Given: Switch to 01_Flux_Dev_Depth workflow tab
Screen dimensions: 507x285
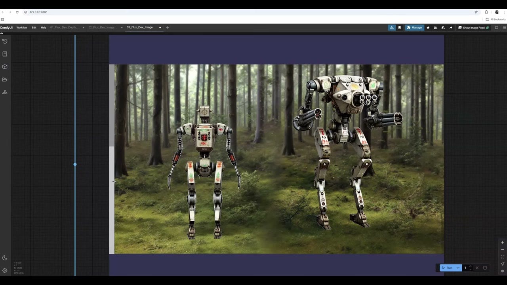Looking at the screenshot, I should click(x=65, y=28).
